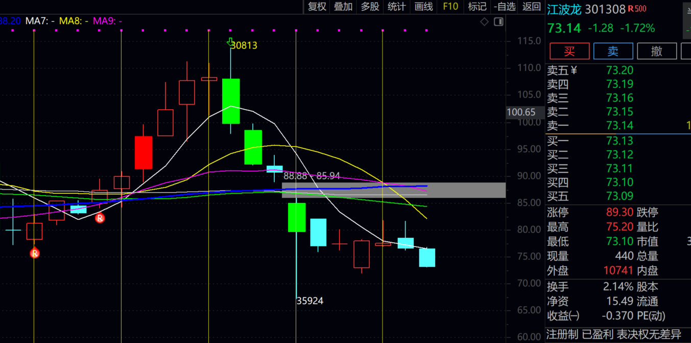Click the R500 badge next to the stock code
Image resolution: width=691 pixels, height=343 pixels.
[637, 9]
